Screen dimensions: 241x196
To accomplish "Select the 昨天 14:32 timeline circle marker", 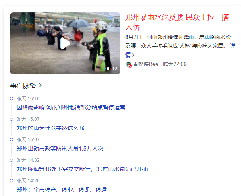I will point(12,160).
